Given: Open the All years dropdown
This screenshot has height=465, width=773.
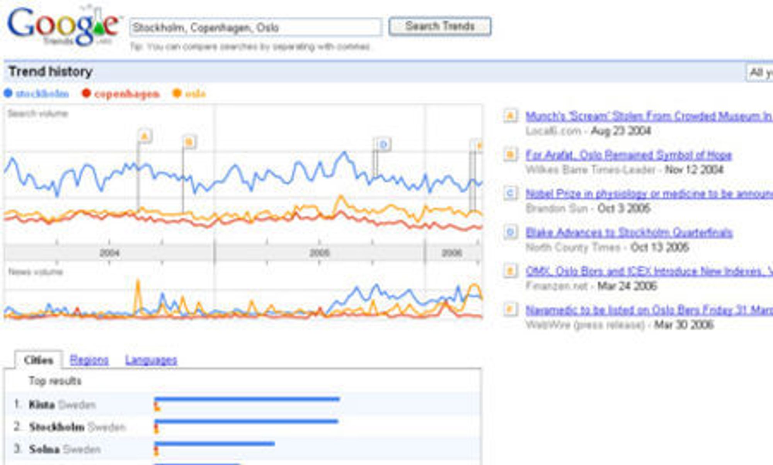Looking at the screenshot, I should (759, 73).
